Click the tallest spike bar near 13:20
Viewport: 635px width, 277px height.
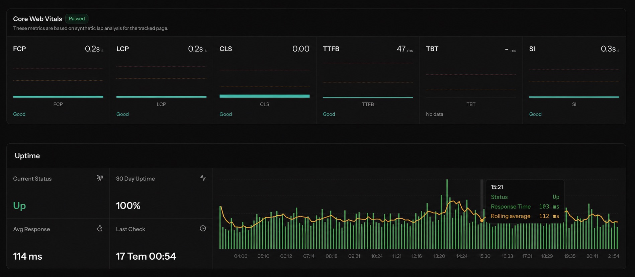point(447,214)
